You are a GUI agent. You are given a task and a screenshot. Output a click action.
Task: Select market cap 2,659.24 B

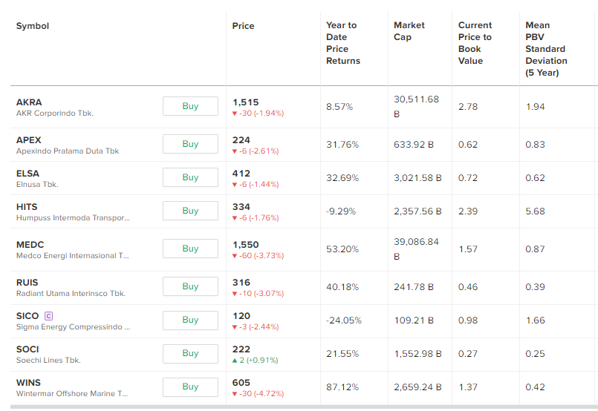[x=417, y=387]
